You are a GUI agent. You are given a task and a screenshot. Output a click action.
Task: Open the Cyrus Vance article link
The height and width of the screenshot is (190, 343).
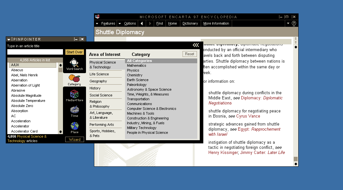point(248,116)
